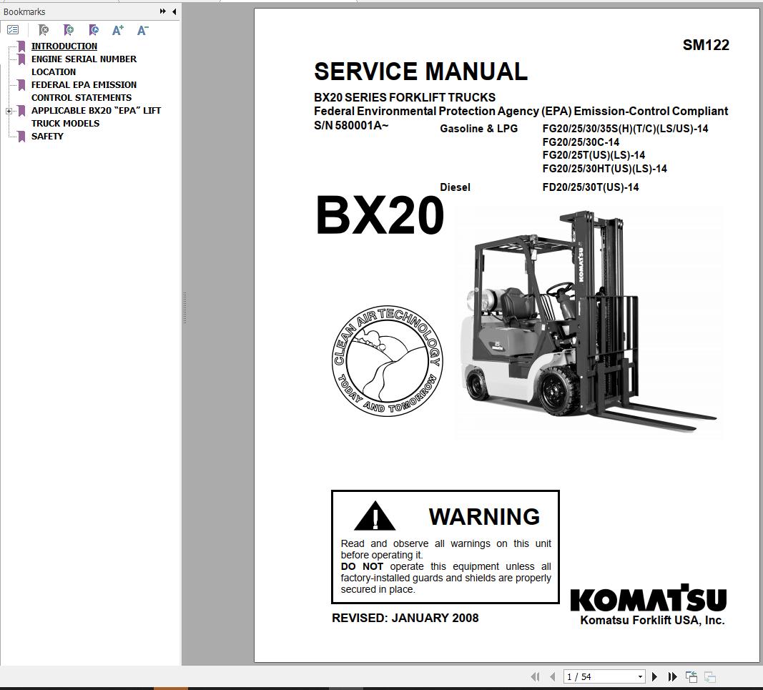Click the add new bookmark icon
Image resolution: width=763 pixels, height=690 pixels.
pos(69,30)
